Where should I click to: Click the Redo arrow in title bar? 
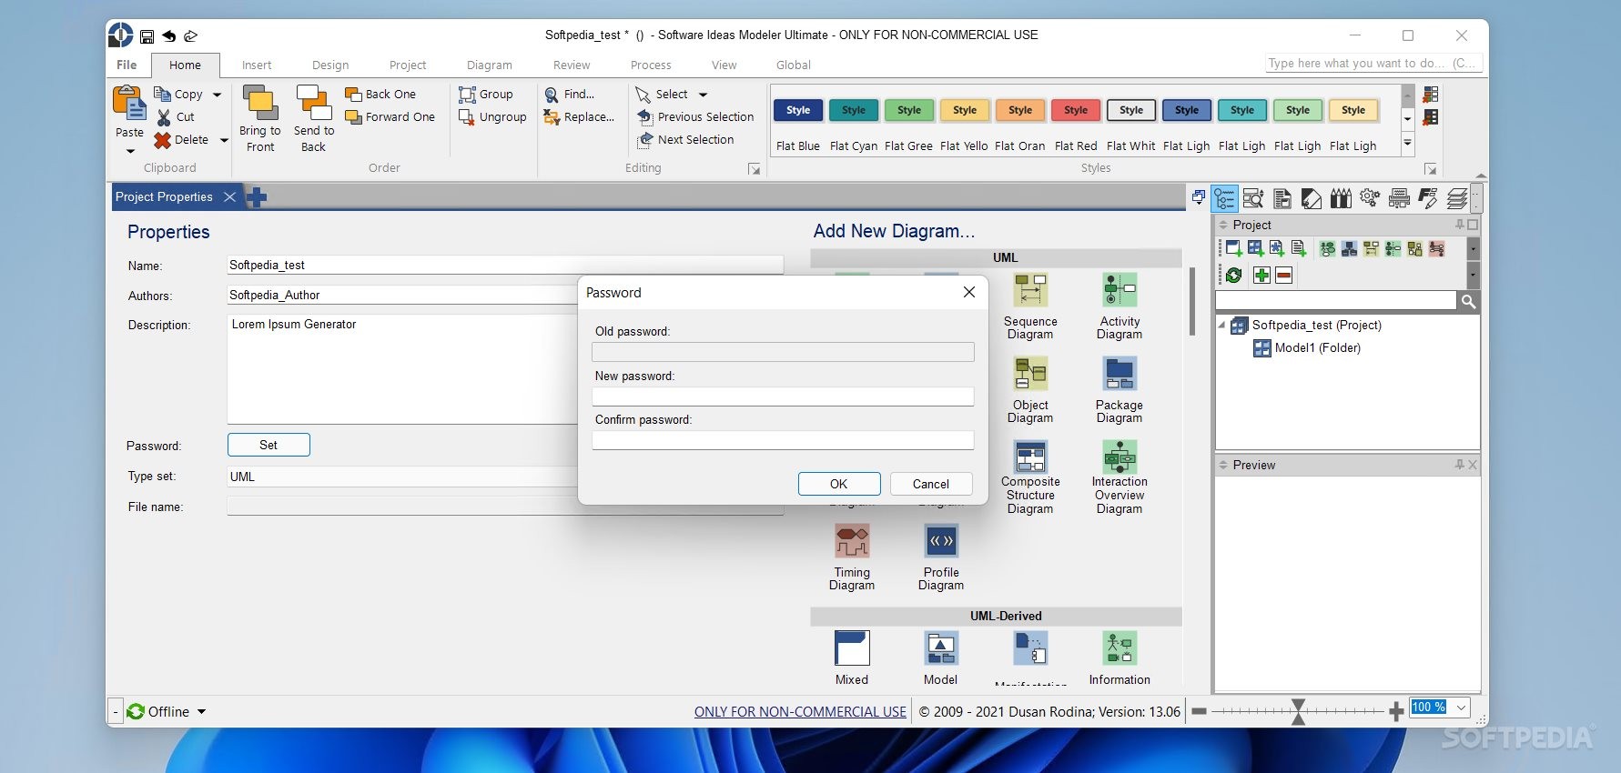190,36
